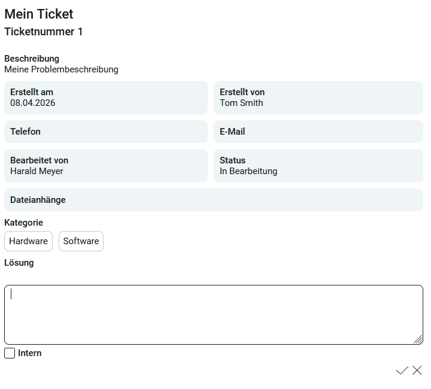Click the Status In Bearbeitung card
The height and width of the screenshot is (389, 431).
pyautogui.click(x=318, y=166)
